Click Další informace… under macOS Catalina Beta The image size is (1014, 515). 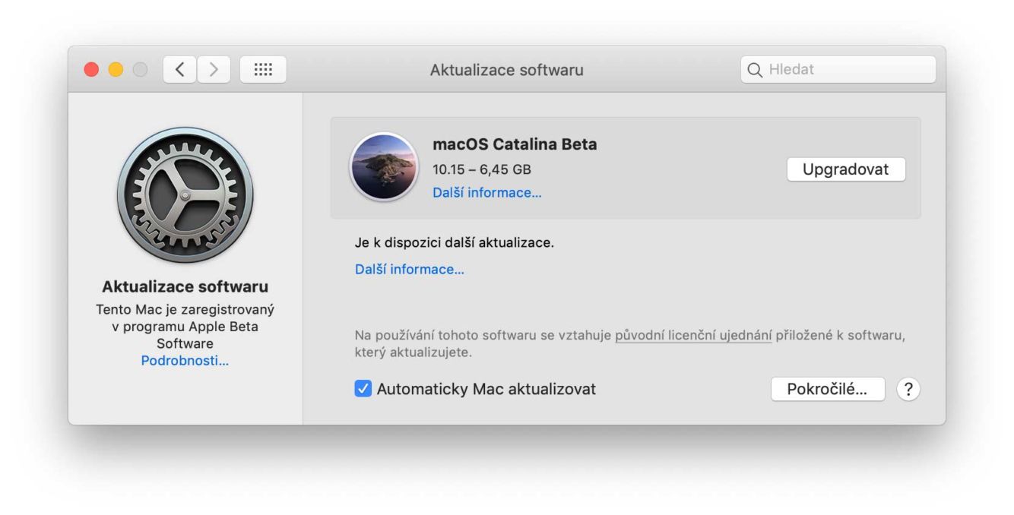[x=486, y=193]
